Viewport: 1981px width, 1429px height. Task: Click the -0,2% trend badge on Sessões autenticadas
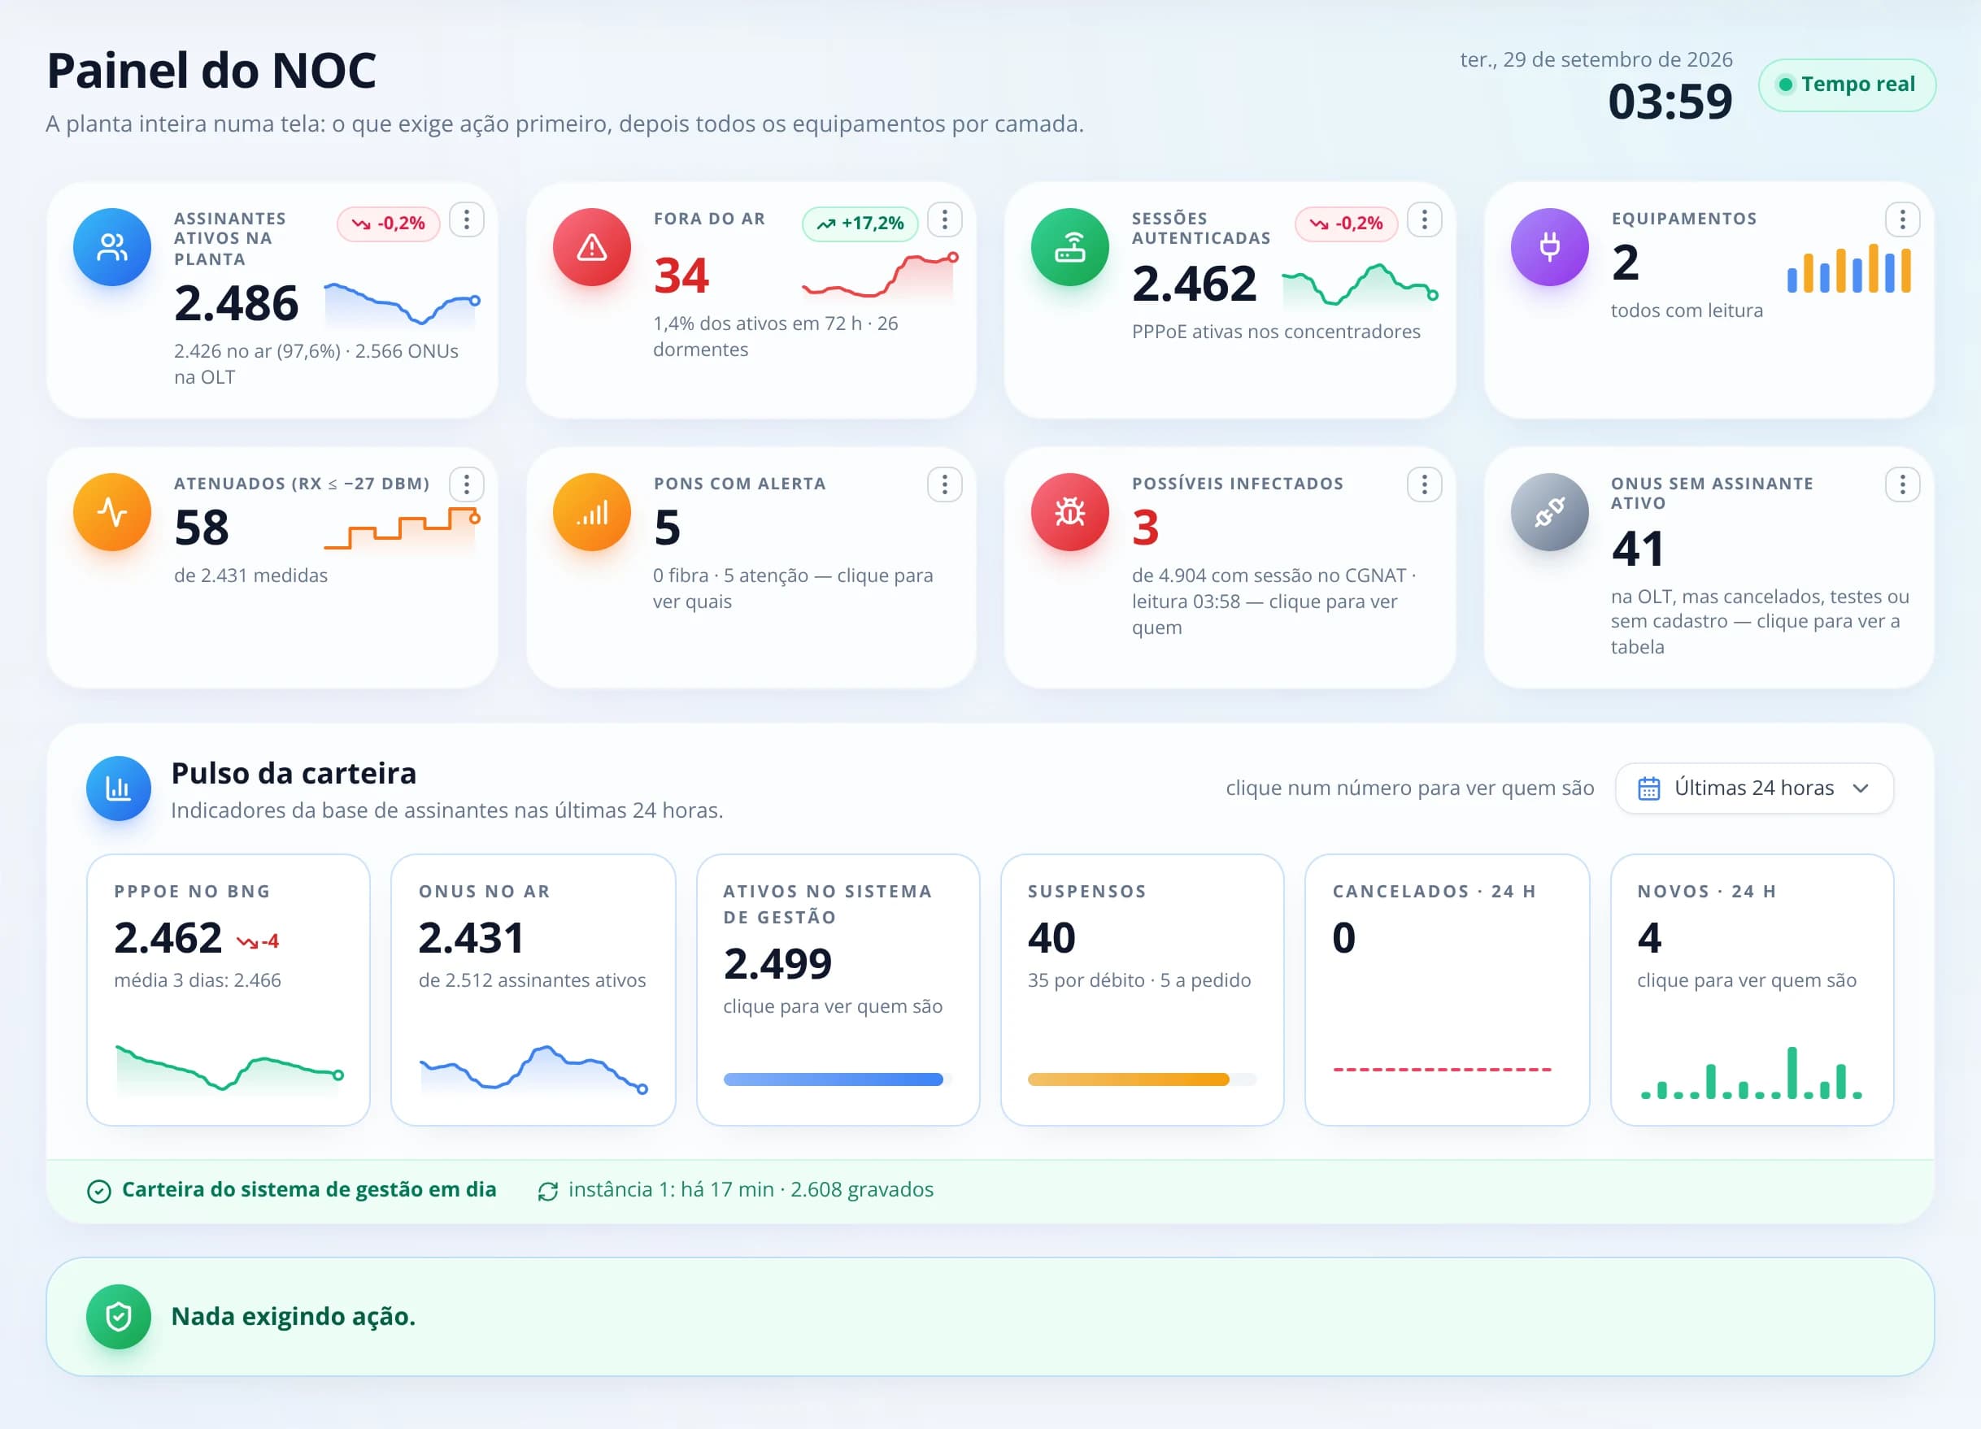[x=1346, y=224]
